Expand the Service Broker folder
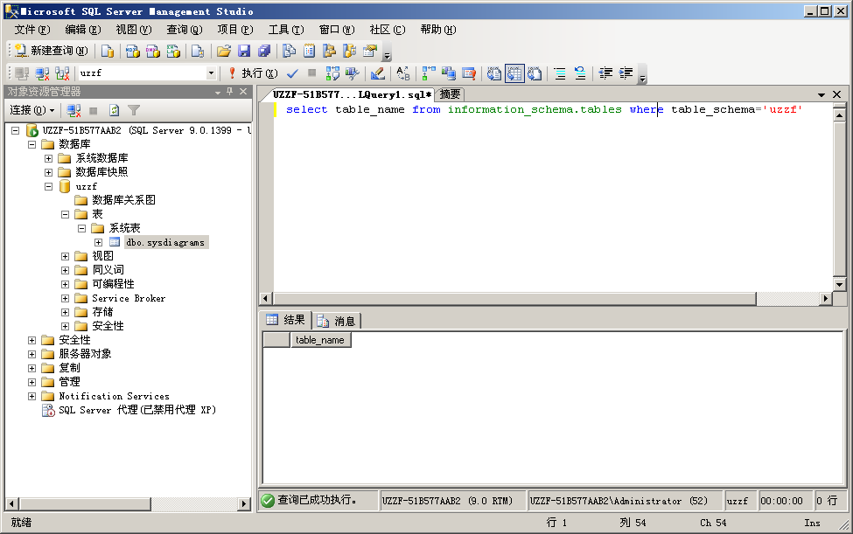The height and width of the screenshot is (534, 853). [x=66, y=299]
